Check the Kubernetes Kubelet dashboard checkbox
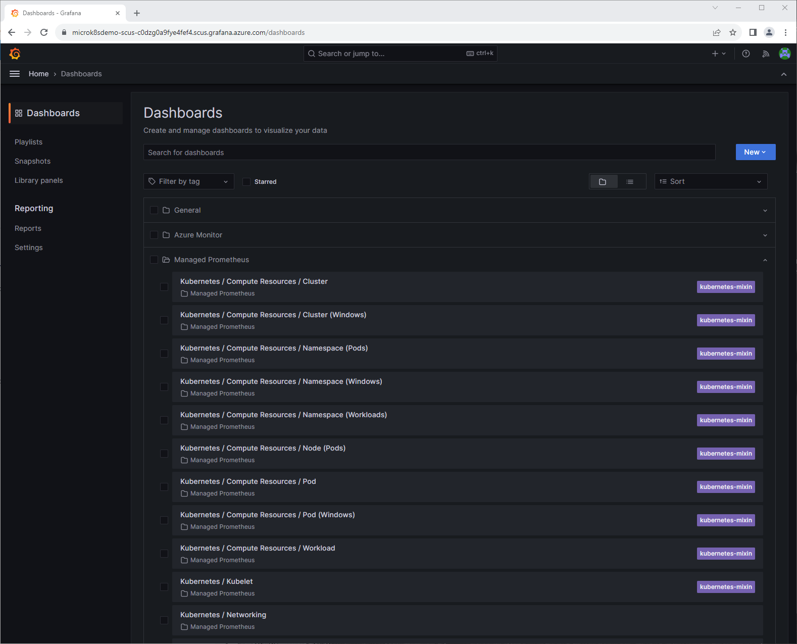The image size is (797, 644). pyautogui.click(x=164, y=587)
